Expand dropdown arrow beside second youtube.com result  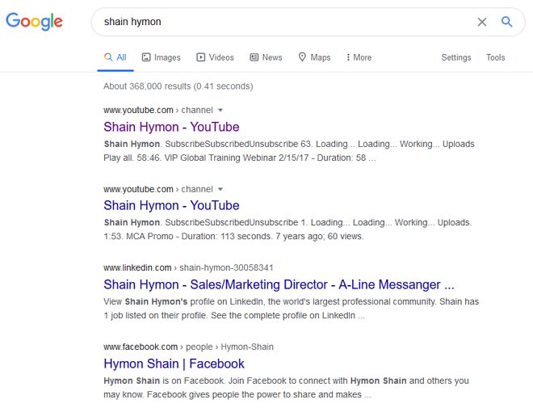click(x=220, y=189)
